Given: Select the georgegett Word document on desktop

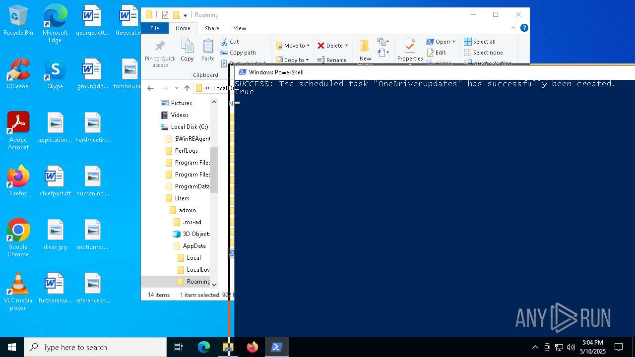Looking at the screenshot, I should click(x=92, y=21).
